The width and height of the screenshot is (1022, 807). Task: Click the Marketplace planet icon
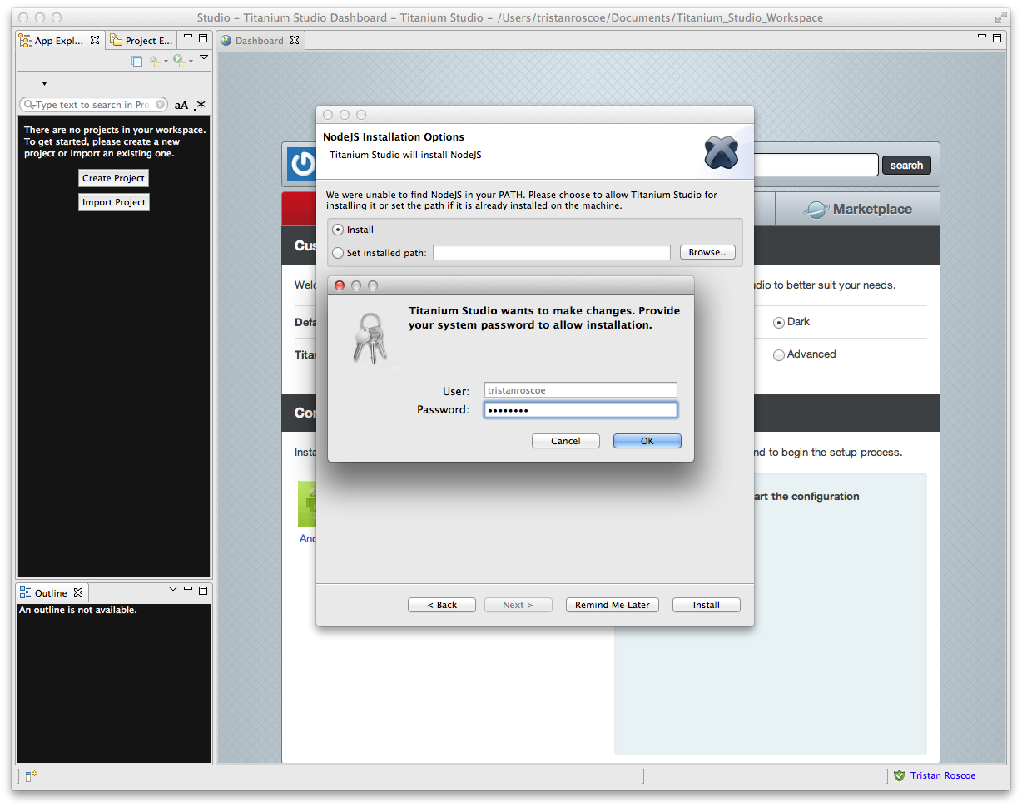(816, 210)
